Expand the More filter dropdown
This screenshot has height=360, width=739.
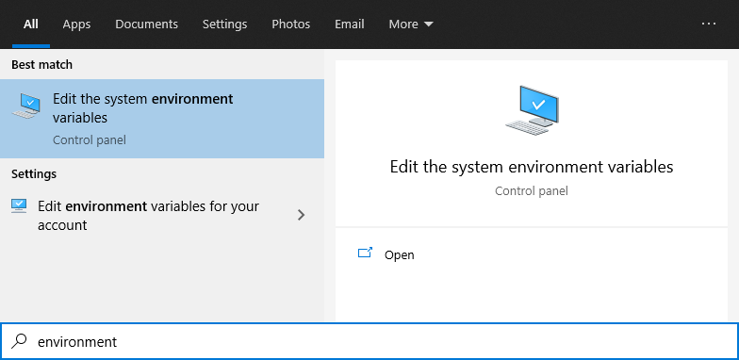[411, 25]
